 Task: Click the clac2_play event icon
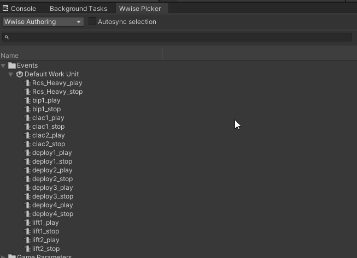pos(27,135)
